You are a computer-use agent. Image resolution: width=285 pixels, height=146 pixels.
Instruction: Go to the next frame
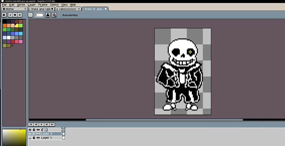[x=47, y=125]
